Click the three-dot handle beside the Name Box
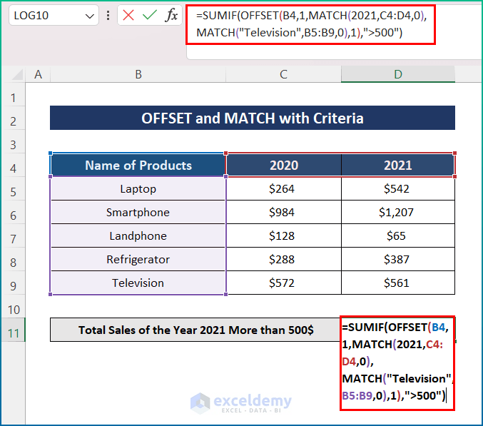Viewport: 483px width, 426px height. [108, 16]
